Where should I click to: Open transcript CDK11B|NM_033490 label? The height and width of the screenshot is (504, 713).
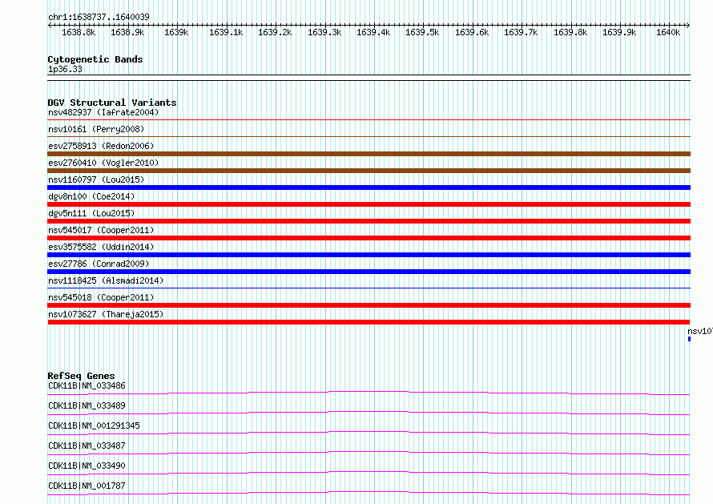(87, 466)
